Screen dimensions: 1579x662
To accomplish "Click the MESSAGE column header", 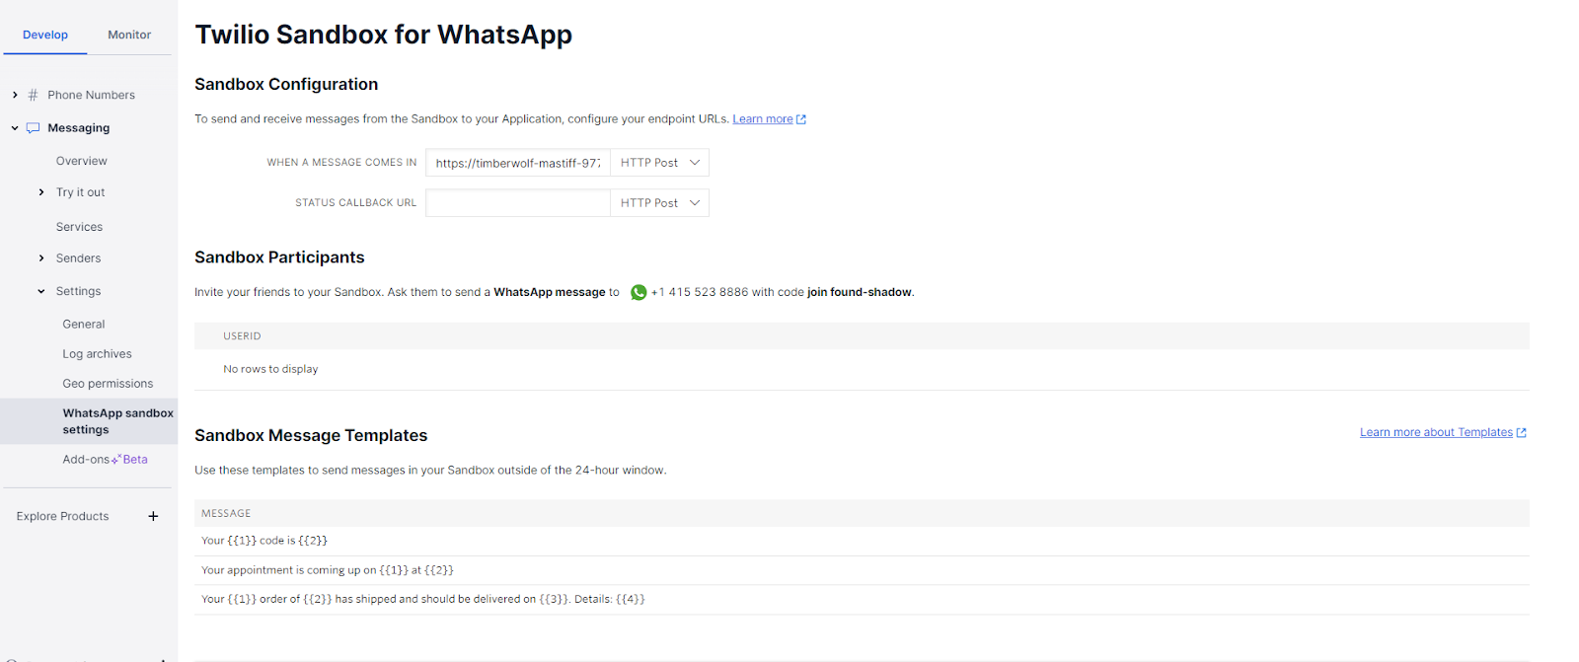I will 226,514.
